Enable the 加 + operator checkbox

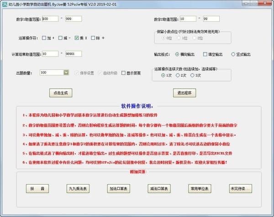pos(44,38)
